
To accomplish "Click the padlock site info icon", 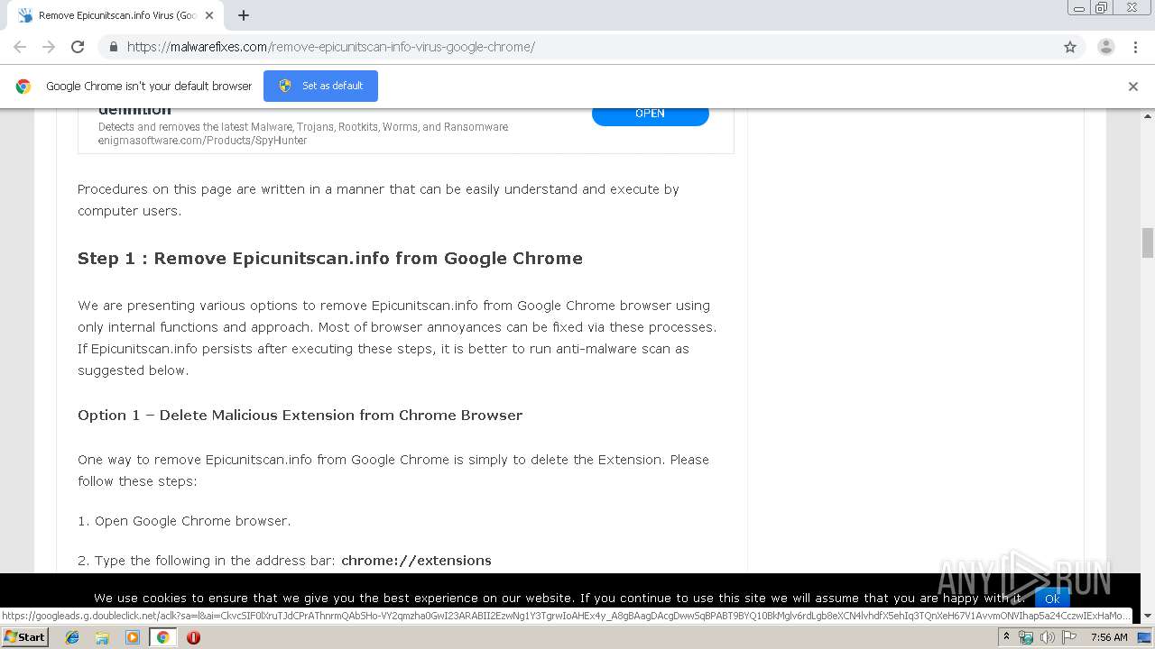I will (113, 47).
